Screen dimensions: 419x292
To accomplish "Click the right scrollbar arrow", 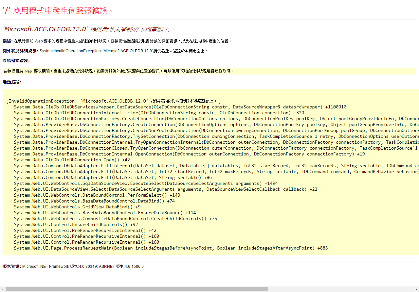I will [416, 289].
